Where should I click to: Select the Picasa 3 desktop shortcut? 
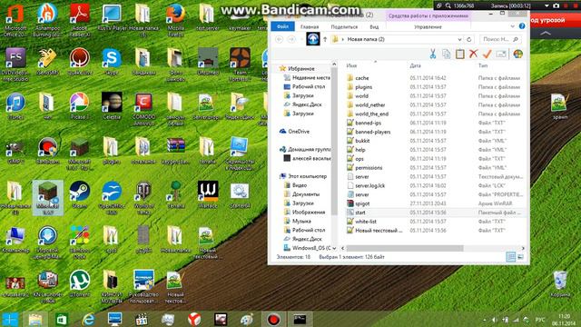tap(80, 106)
